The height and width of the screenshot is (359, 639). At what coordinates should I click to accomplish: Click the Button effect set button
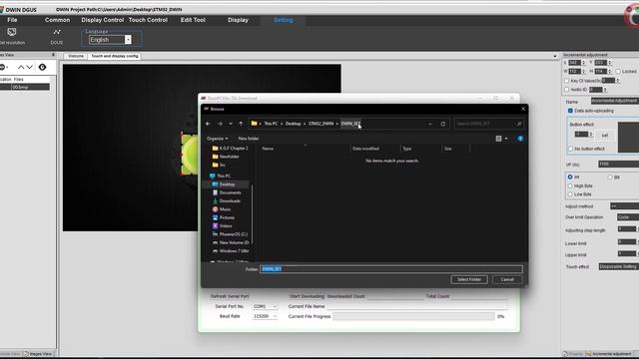[x=605, y=136]
